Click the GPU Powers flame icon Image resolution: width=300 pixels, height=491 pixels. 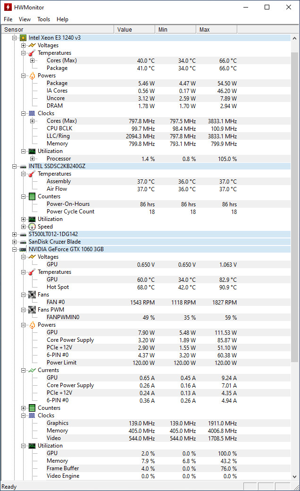(x=32, y=325)
